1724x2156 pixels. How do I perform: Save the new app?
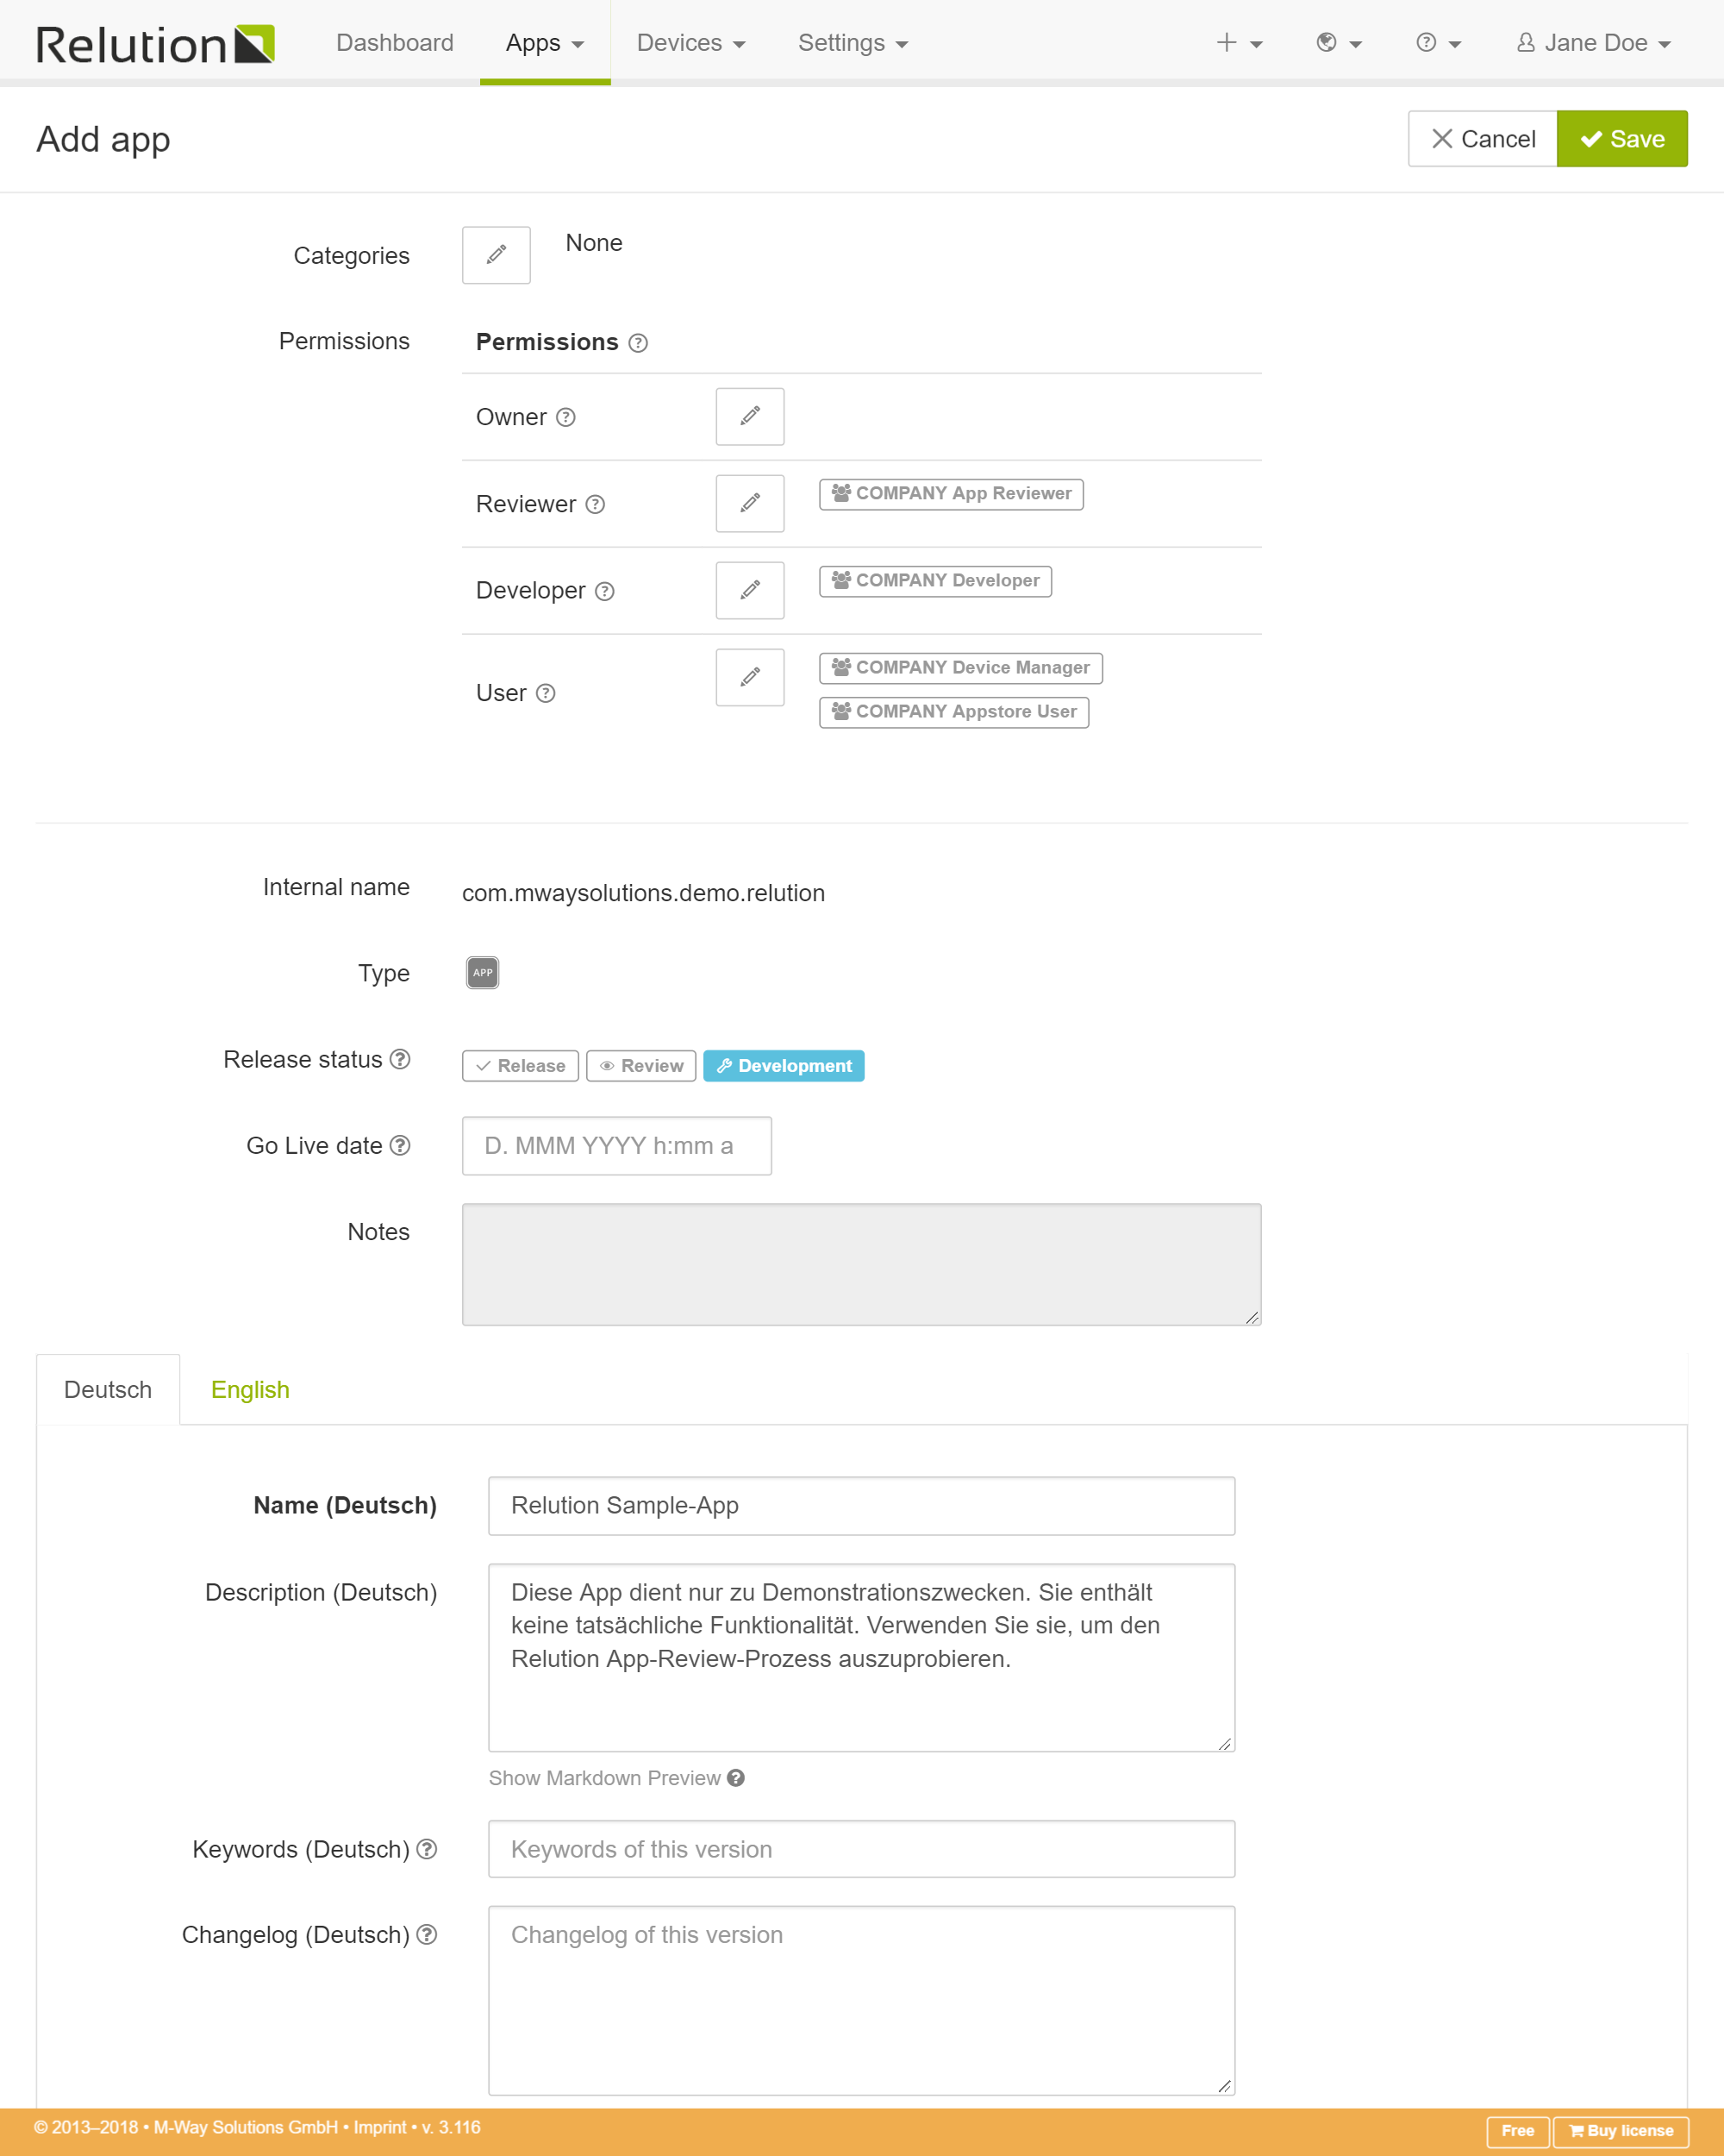tap(1621, 139)
